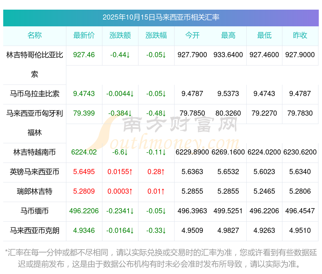Click change amount -0.0164↓

point(120,231)
